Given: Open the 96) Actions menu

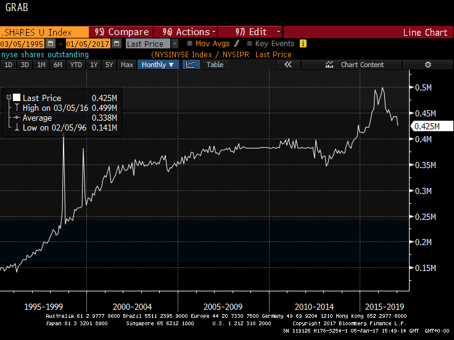Looking at the screenshot, I should coord(185,32).
